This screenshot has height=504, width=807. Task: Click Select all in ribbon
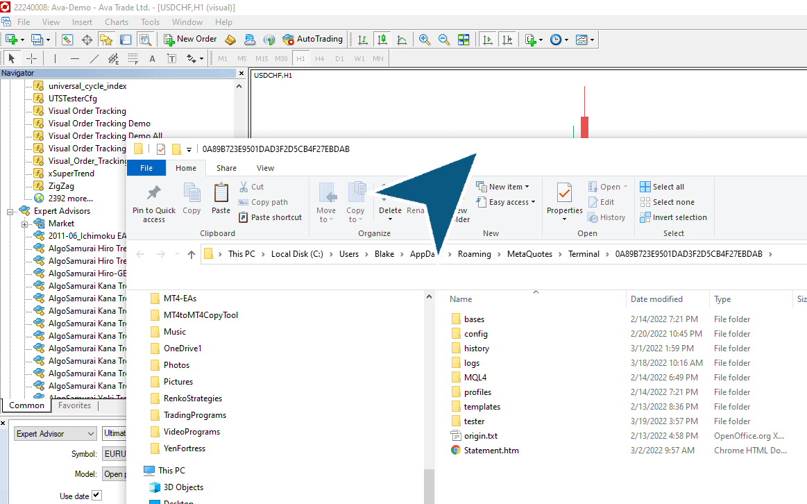coord(662,187)
